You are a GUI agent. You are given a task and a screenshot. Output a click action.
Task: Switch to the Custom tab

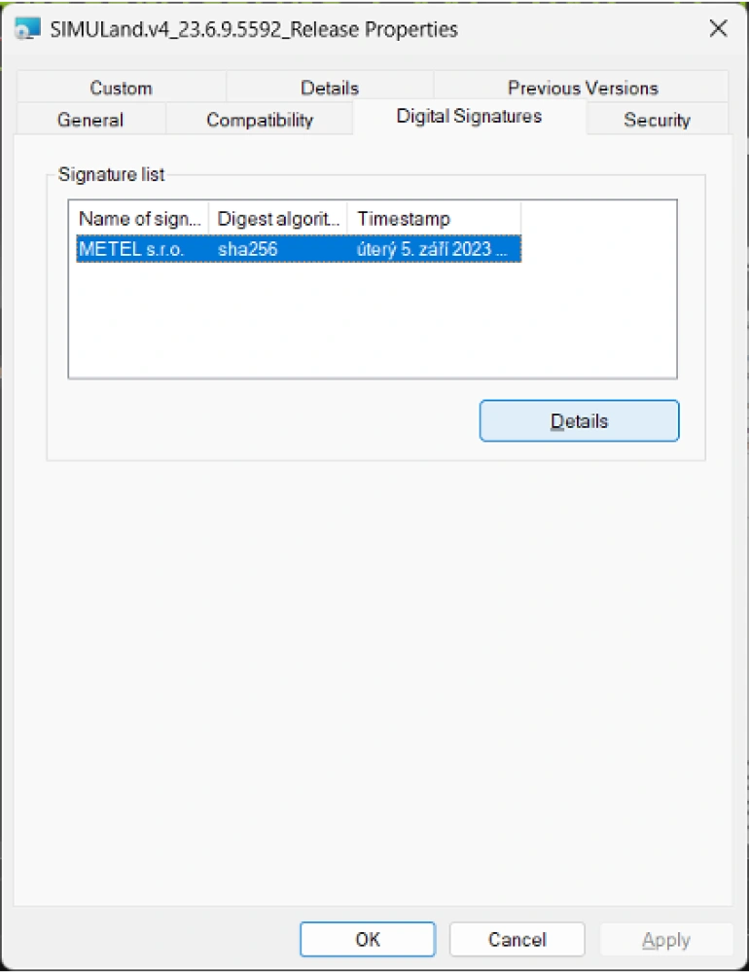pos(121,88)
